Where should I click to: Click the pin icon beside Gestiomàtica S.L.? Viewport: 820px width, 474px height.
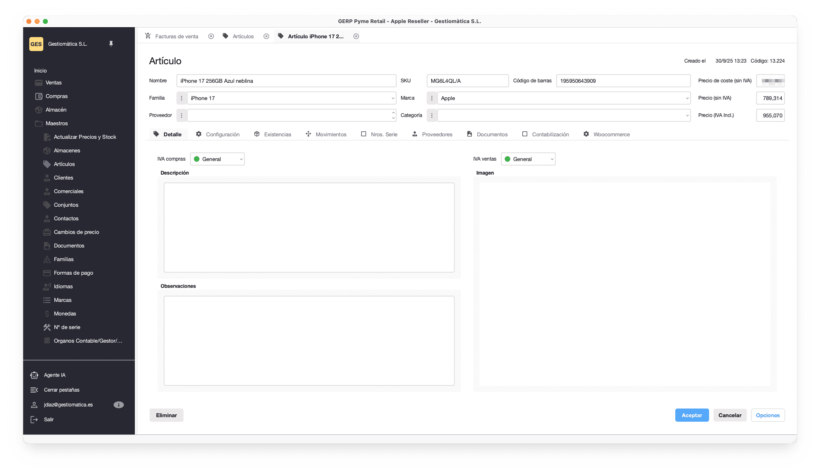111,44
